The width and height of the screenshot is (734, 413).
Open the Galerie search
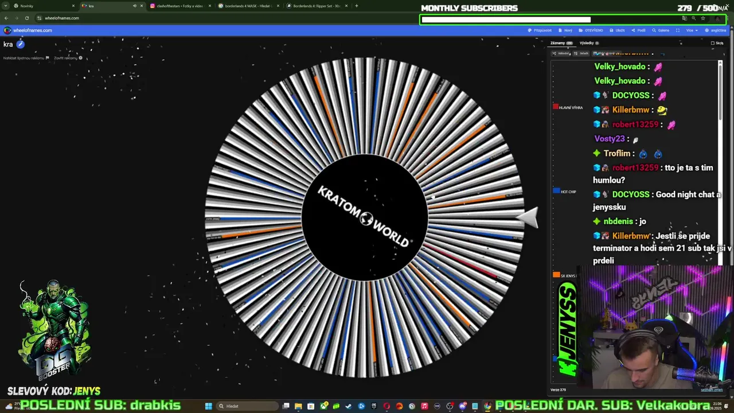tap(661, 30)
